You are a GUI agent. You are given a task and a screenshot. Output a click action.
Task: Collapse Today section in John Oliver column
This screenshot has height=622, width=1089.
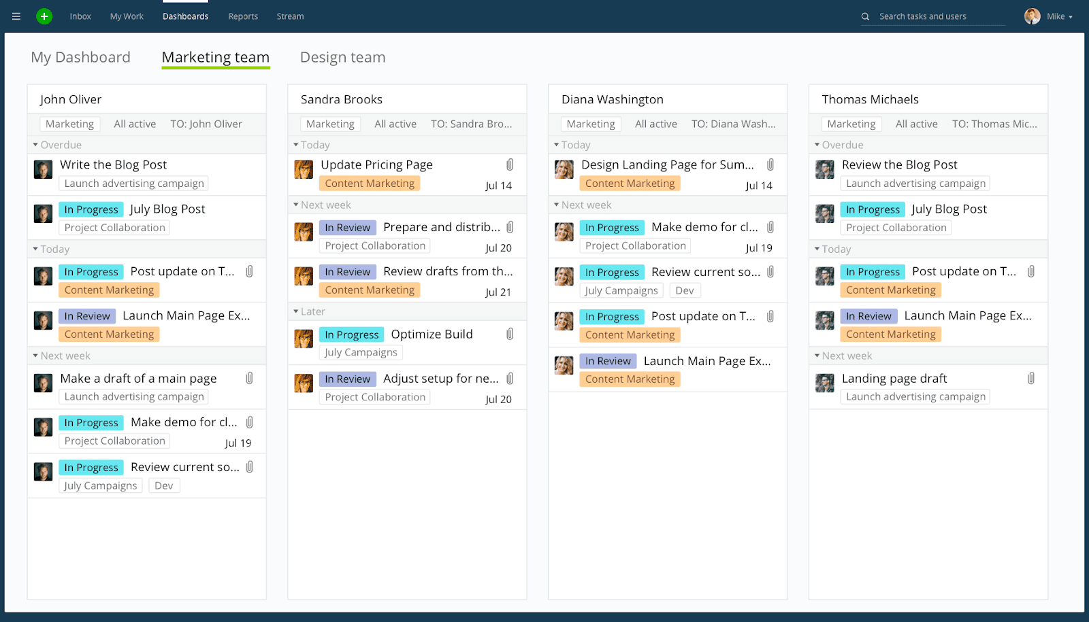tap(35, 249)
